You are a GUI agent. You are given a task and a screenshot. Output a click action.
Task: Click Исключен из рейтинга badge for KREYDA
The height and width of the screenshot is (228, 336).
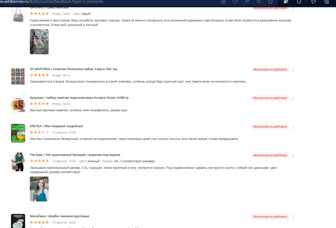270,127
